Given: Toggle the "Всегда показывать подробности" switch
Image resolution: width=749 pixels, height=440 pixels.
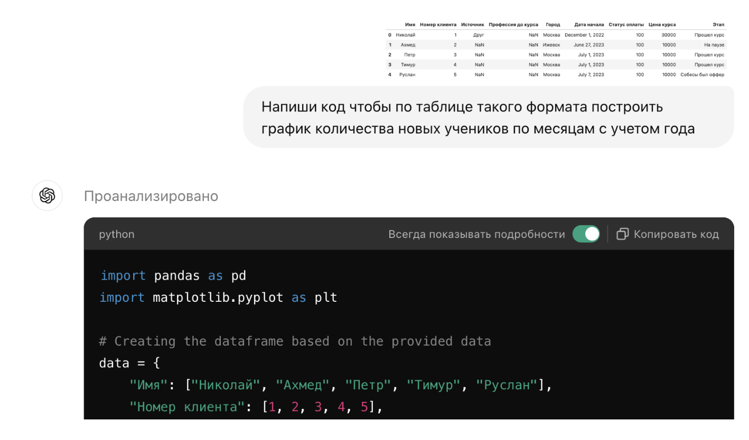Looking at the screenshot, I should click(586, 234).
